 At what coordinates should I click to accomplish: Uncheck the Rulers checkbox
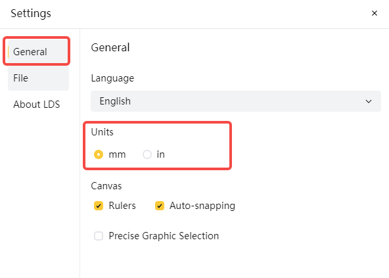[x=99, y=206]
